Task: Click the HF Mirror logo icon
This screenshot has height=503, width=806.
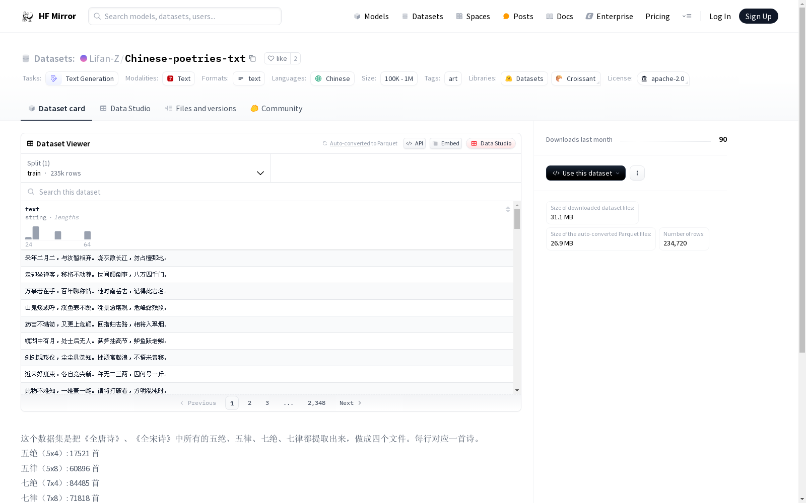Action: pyautogui.click(x=28, y=17)
